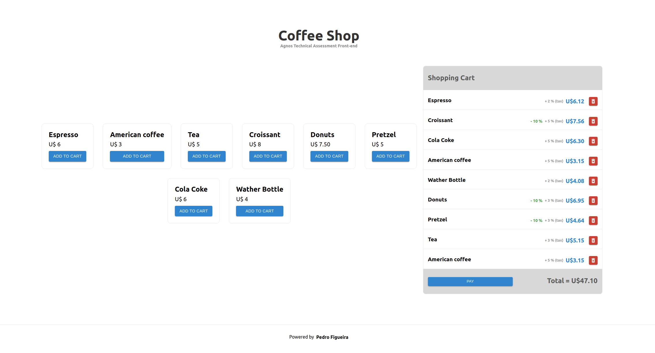Delete Donuts cart item via trash icon

pyautogui.click(x=593, y=201)
